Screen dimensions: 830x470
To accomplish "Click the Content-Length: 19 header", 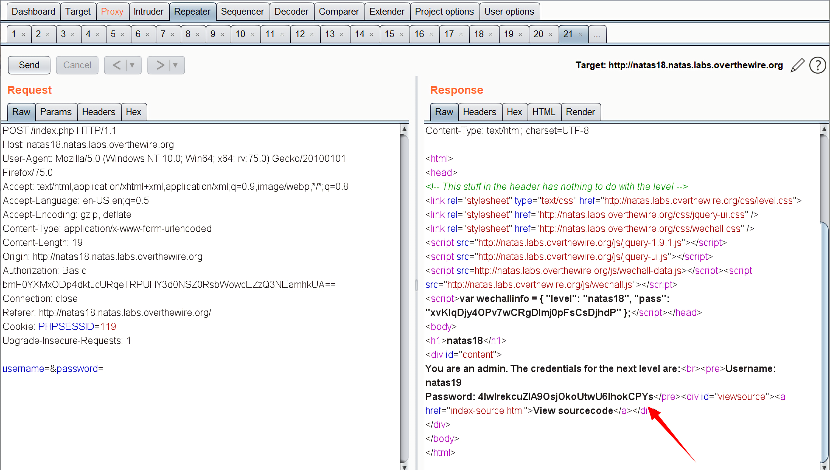I will coord(43,242).
